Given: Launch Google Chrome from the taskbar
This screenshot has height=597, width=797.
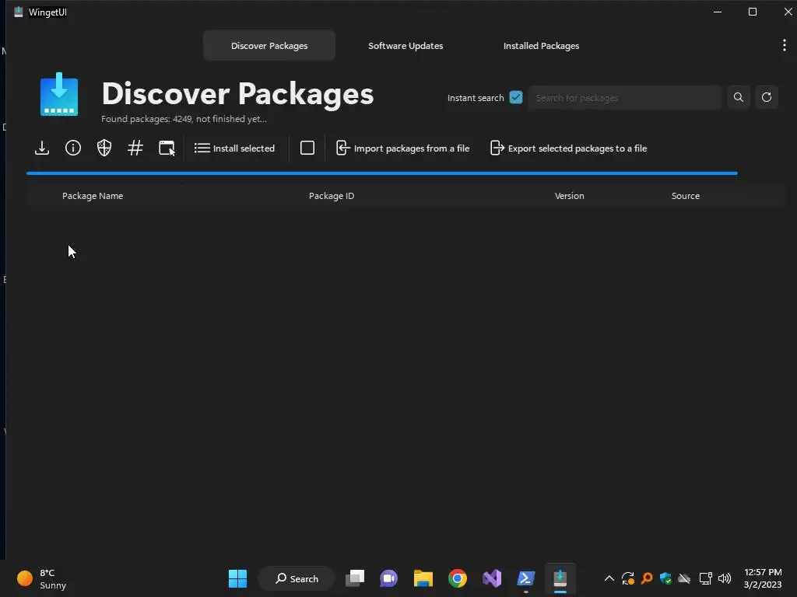Looking at the screenshot, I should [x=458, y=578].
